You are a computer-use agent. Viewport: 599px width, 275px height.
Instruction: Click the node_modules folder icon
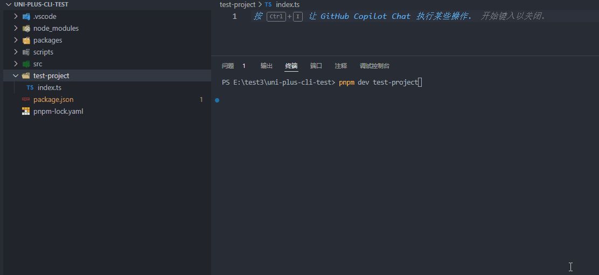[26, 29]
